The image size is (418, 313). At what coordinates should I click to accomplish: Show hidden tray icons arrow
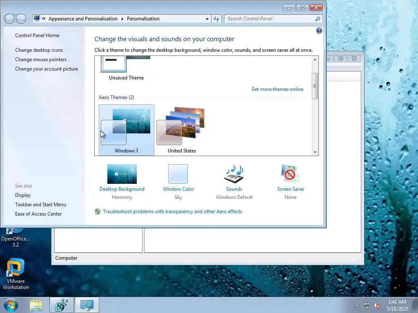[357, 305]
